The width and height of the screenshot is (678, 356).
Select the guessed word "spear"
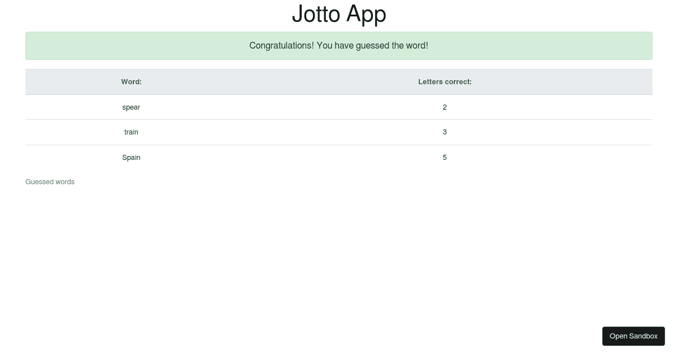(x=131, y=107)
